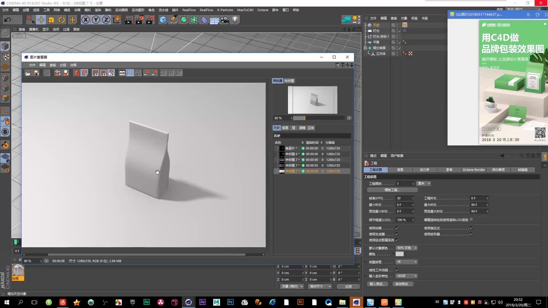Click the 缩放工程 button
The image size is (548, 308).
point(392,190)
